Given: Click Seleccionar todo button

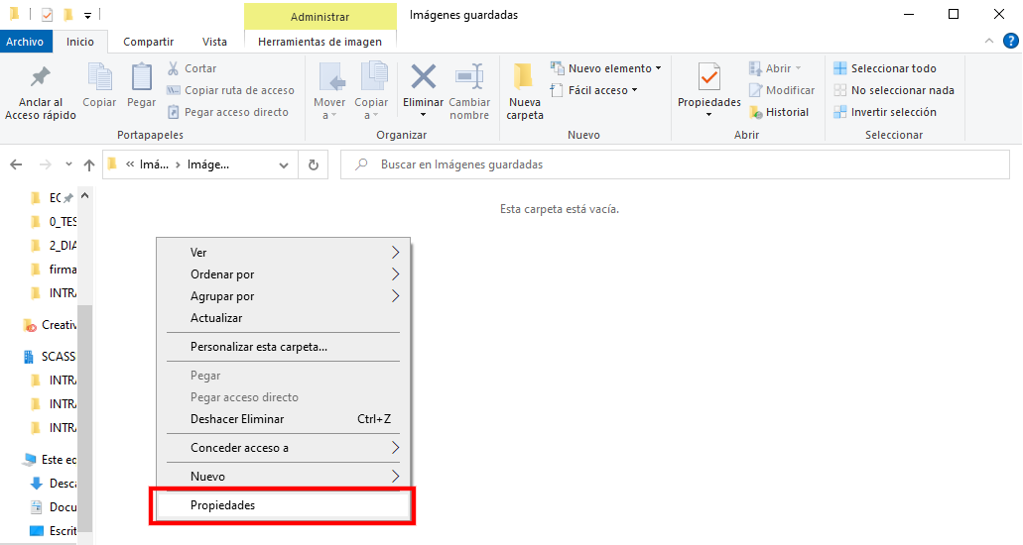Looking at the screenshot, I should coord(885,68).
